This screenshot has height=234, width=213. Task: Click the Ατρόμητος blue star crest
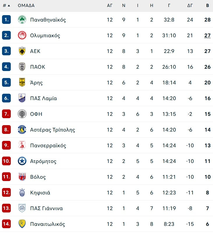click(22, 161)
